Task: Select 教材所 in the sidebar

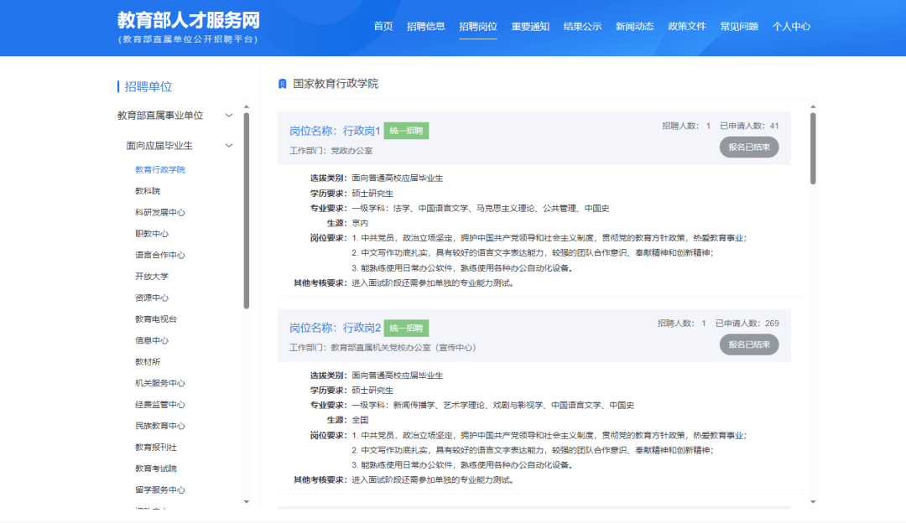Action: pyautogui.click(x=148, y=362)
